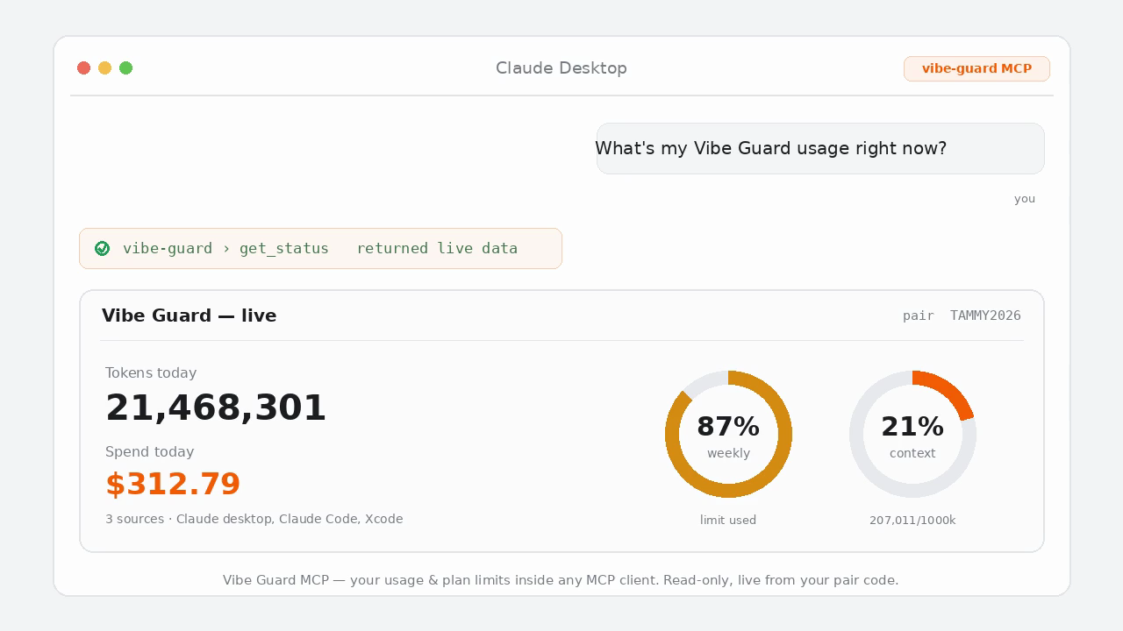Click the Tokens today label

[151, 372]
